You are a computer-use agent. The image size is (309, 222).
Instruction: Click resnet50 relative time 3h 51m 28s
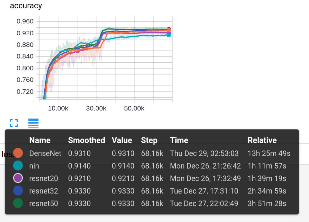(267, 203)
